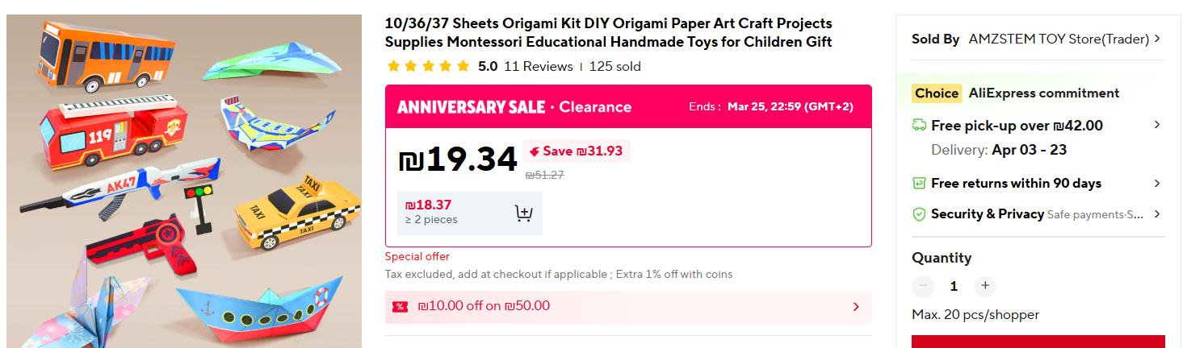This screenshot has width=1187, height=348.
Task: Open the ₪10.00 off on ₪50.00 coupon arrow
Action: click(x=857, y=306)
